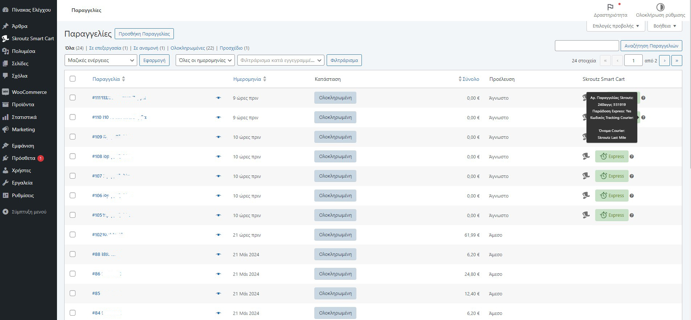Click the help question mark icon for order #108
Viewport: 691px width, 320px height.
click(x=631, y=157)
